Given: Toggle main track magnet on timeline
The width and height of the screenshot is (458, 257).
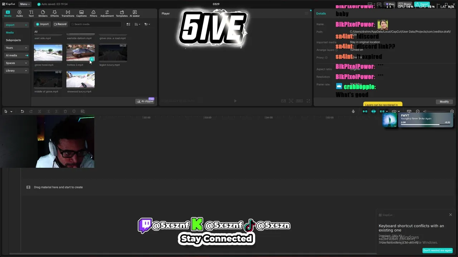Looking at the screenshot, I should (365, 111).
